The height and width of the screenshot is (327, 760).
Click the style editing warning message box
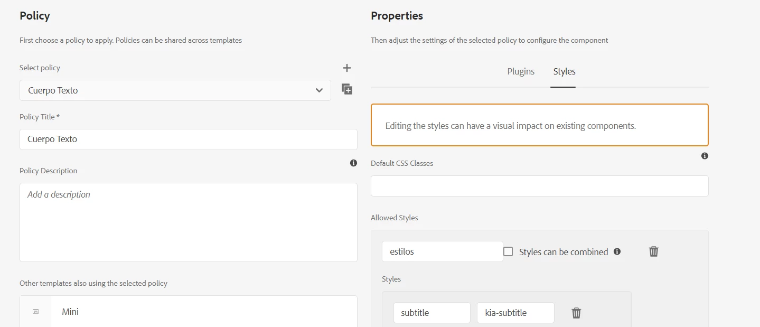pyautogui.click(x=539, y=125)
